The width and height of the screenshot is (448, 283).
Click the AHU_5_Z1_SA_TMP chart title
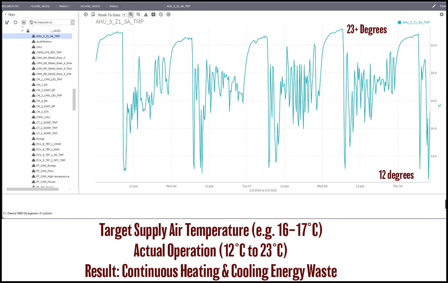click(x=120, y=22)
